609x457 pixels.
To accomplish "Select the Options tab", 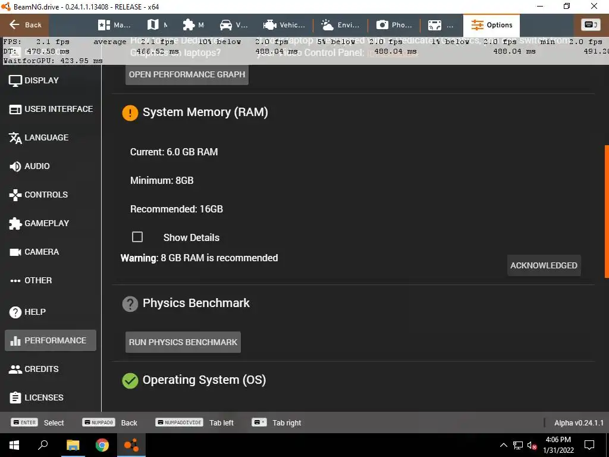I will coord(491,25).
